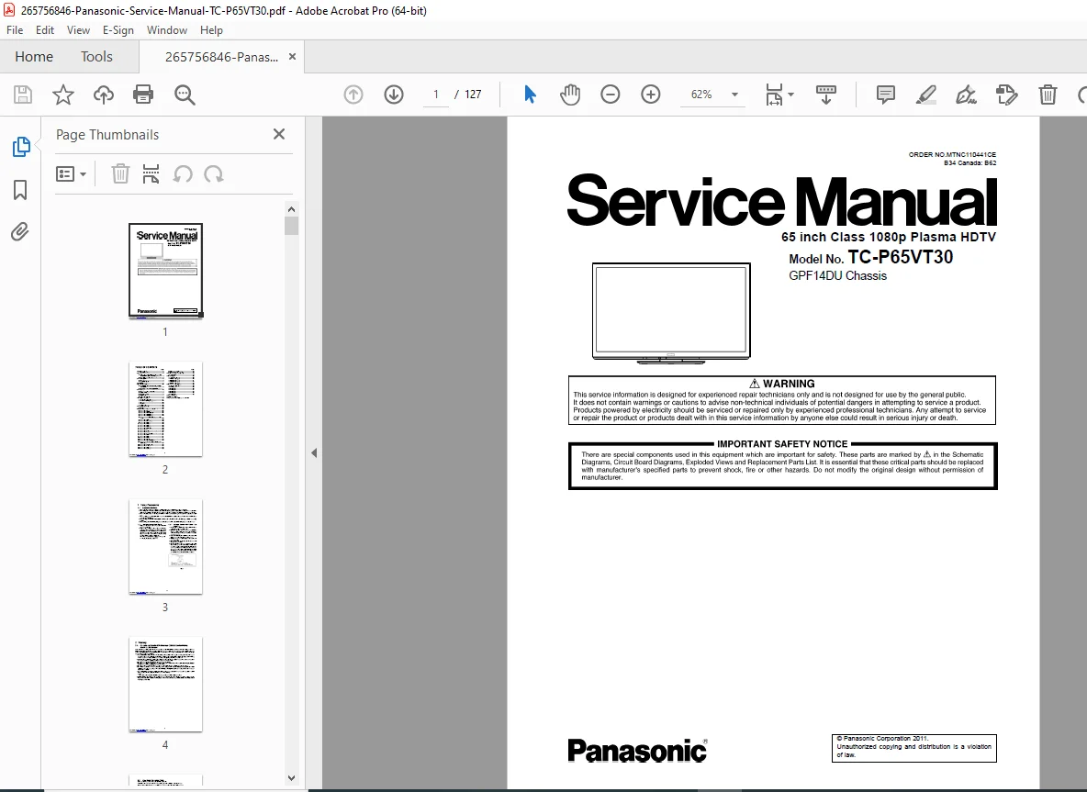Click the current page number field
The width and height of the screenshot is (1087, 792).
pyautogui.click(x=436, y=95)
